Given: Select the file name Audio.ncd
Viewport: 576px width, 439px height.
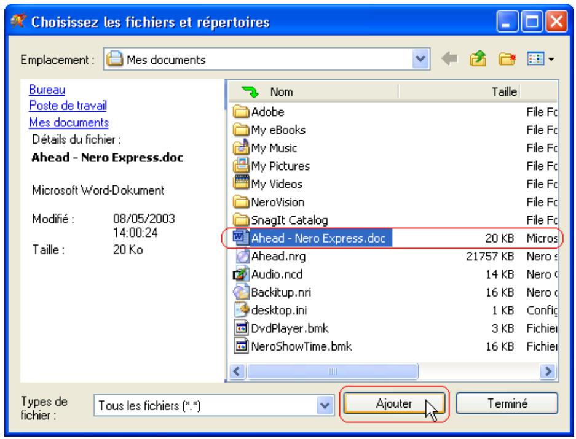Looking at the screenshot, I should click(x=277, y=274).
